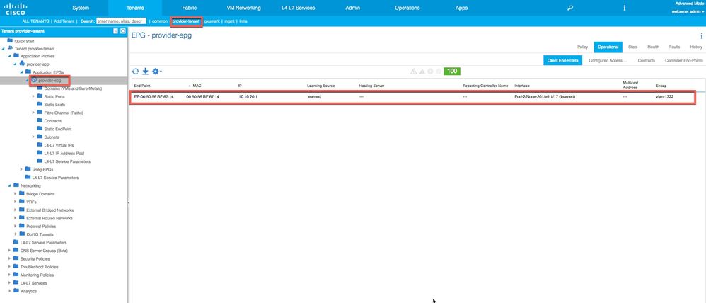This screenshot has height=303, width=706.
Task: Click the Security Policies folder icon
Action: pos(16,258)
